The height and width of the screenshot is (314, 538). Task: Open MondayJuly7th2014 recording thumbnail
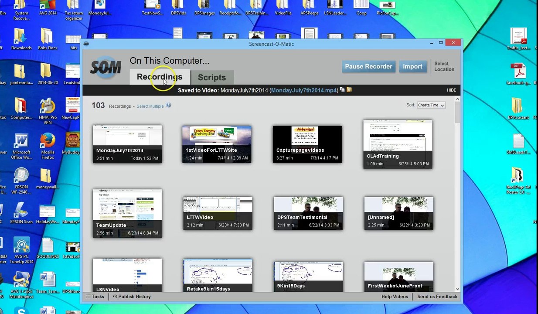click(127, 144)
